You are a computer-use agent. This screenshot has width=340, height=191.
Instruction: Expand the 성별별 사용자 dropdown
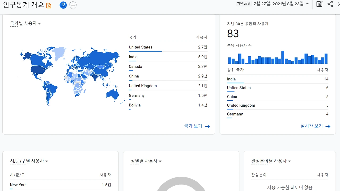pos(146,161)
